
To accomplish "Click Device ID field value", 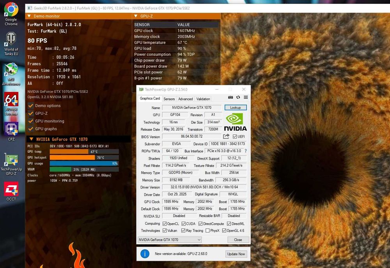I will point(228,144).
